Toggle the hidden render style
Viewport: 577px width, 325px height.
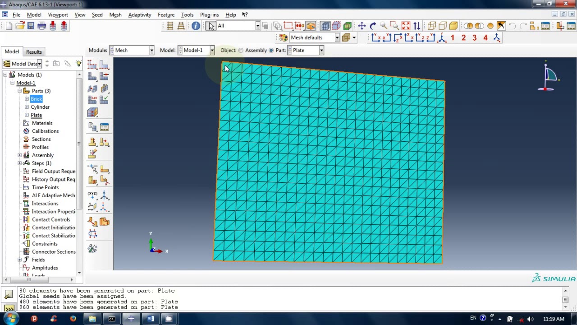[443, 26]
